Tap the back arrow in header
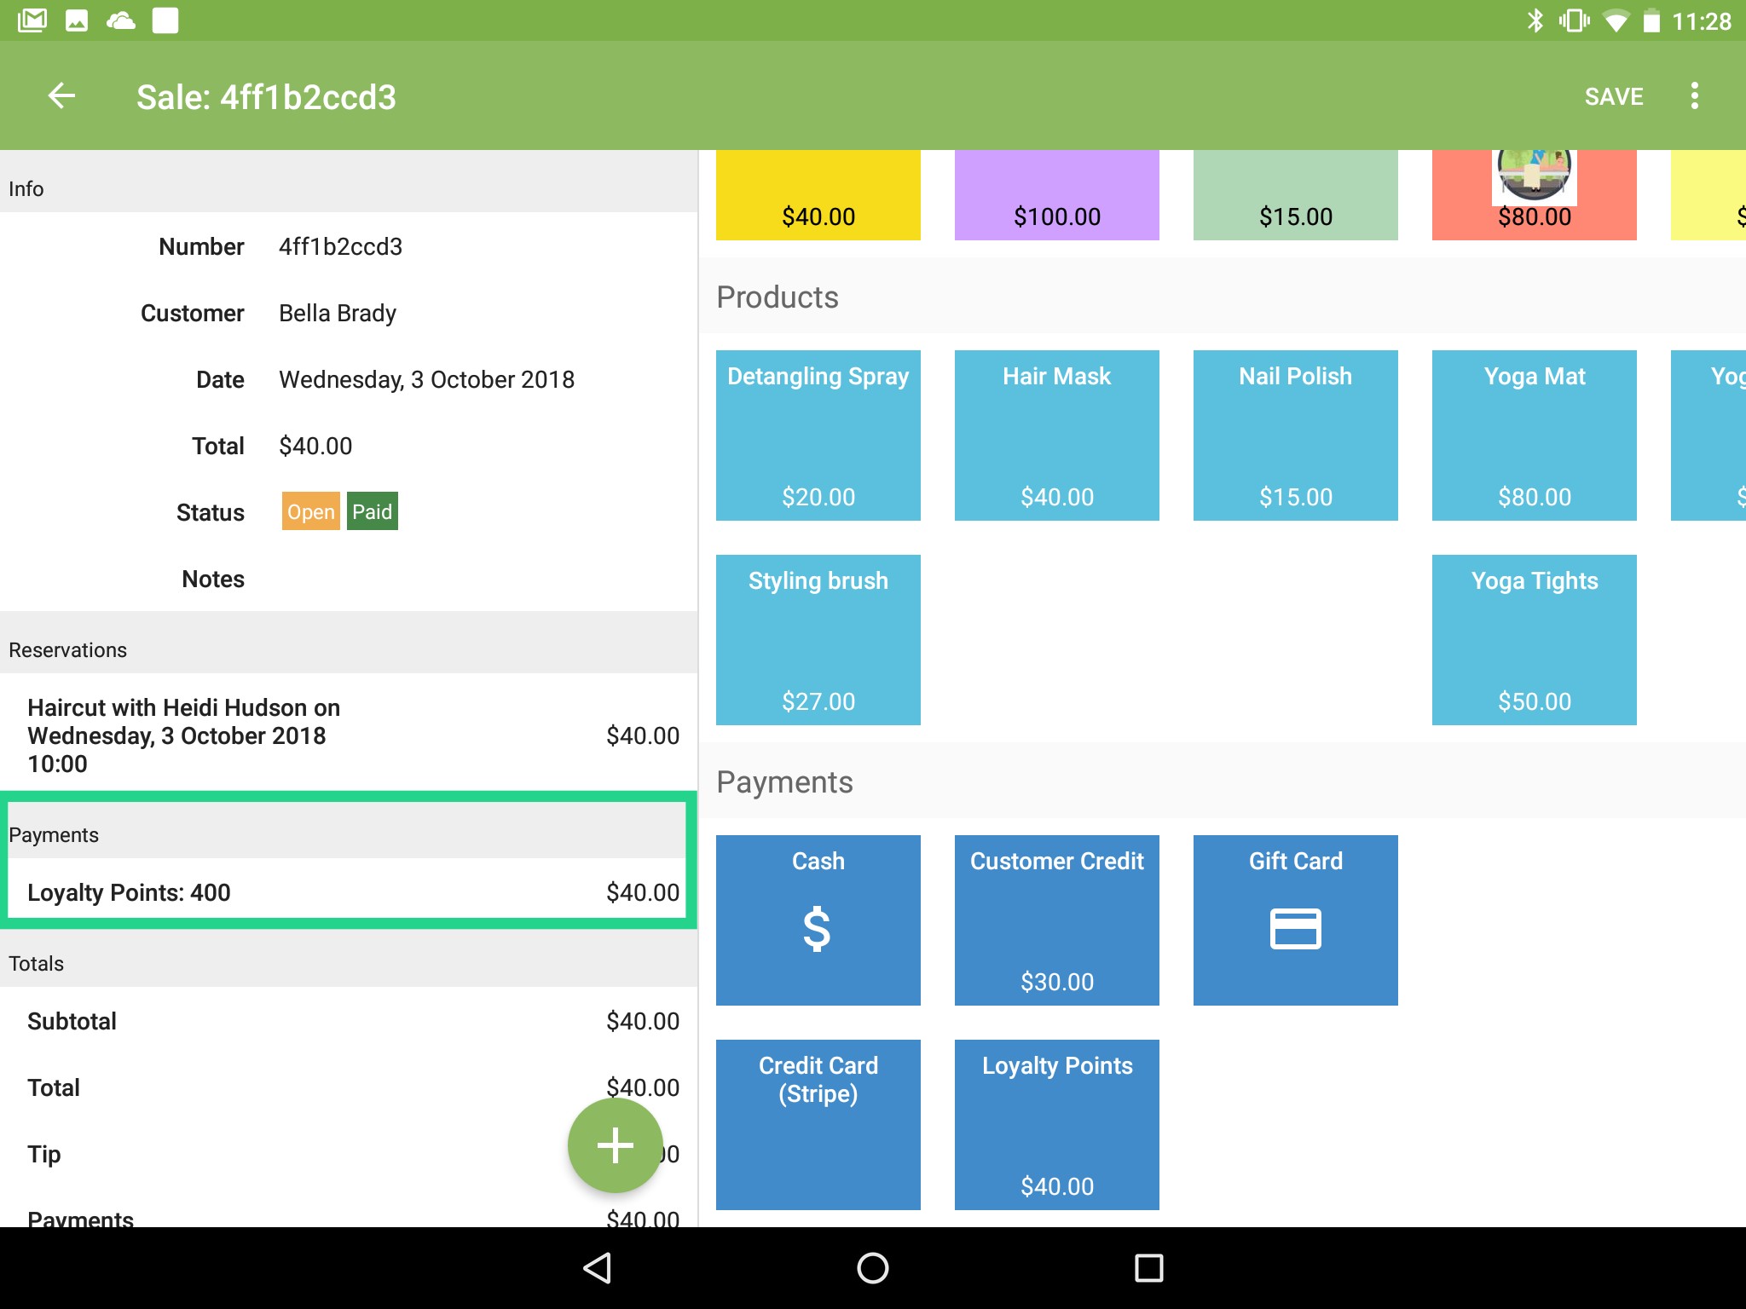 (x=61, y=96)
